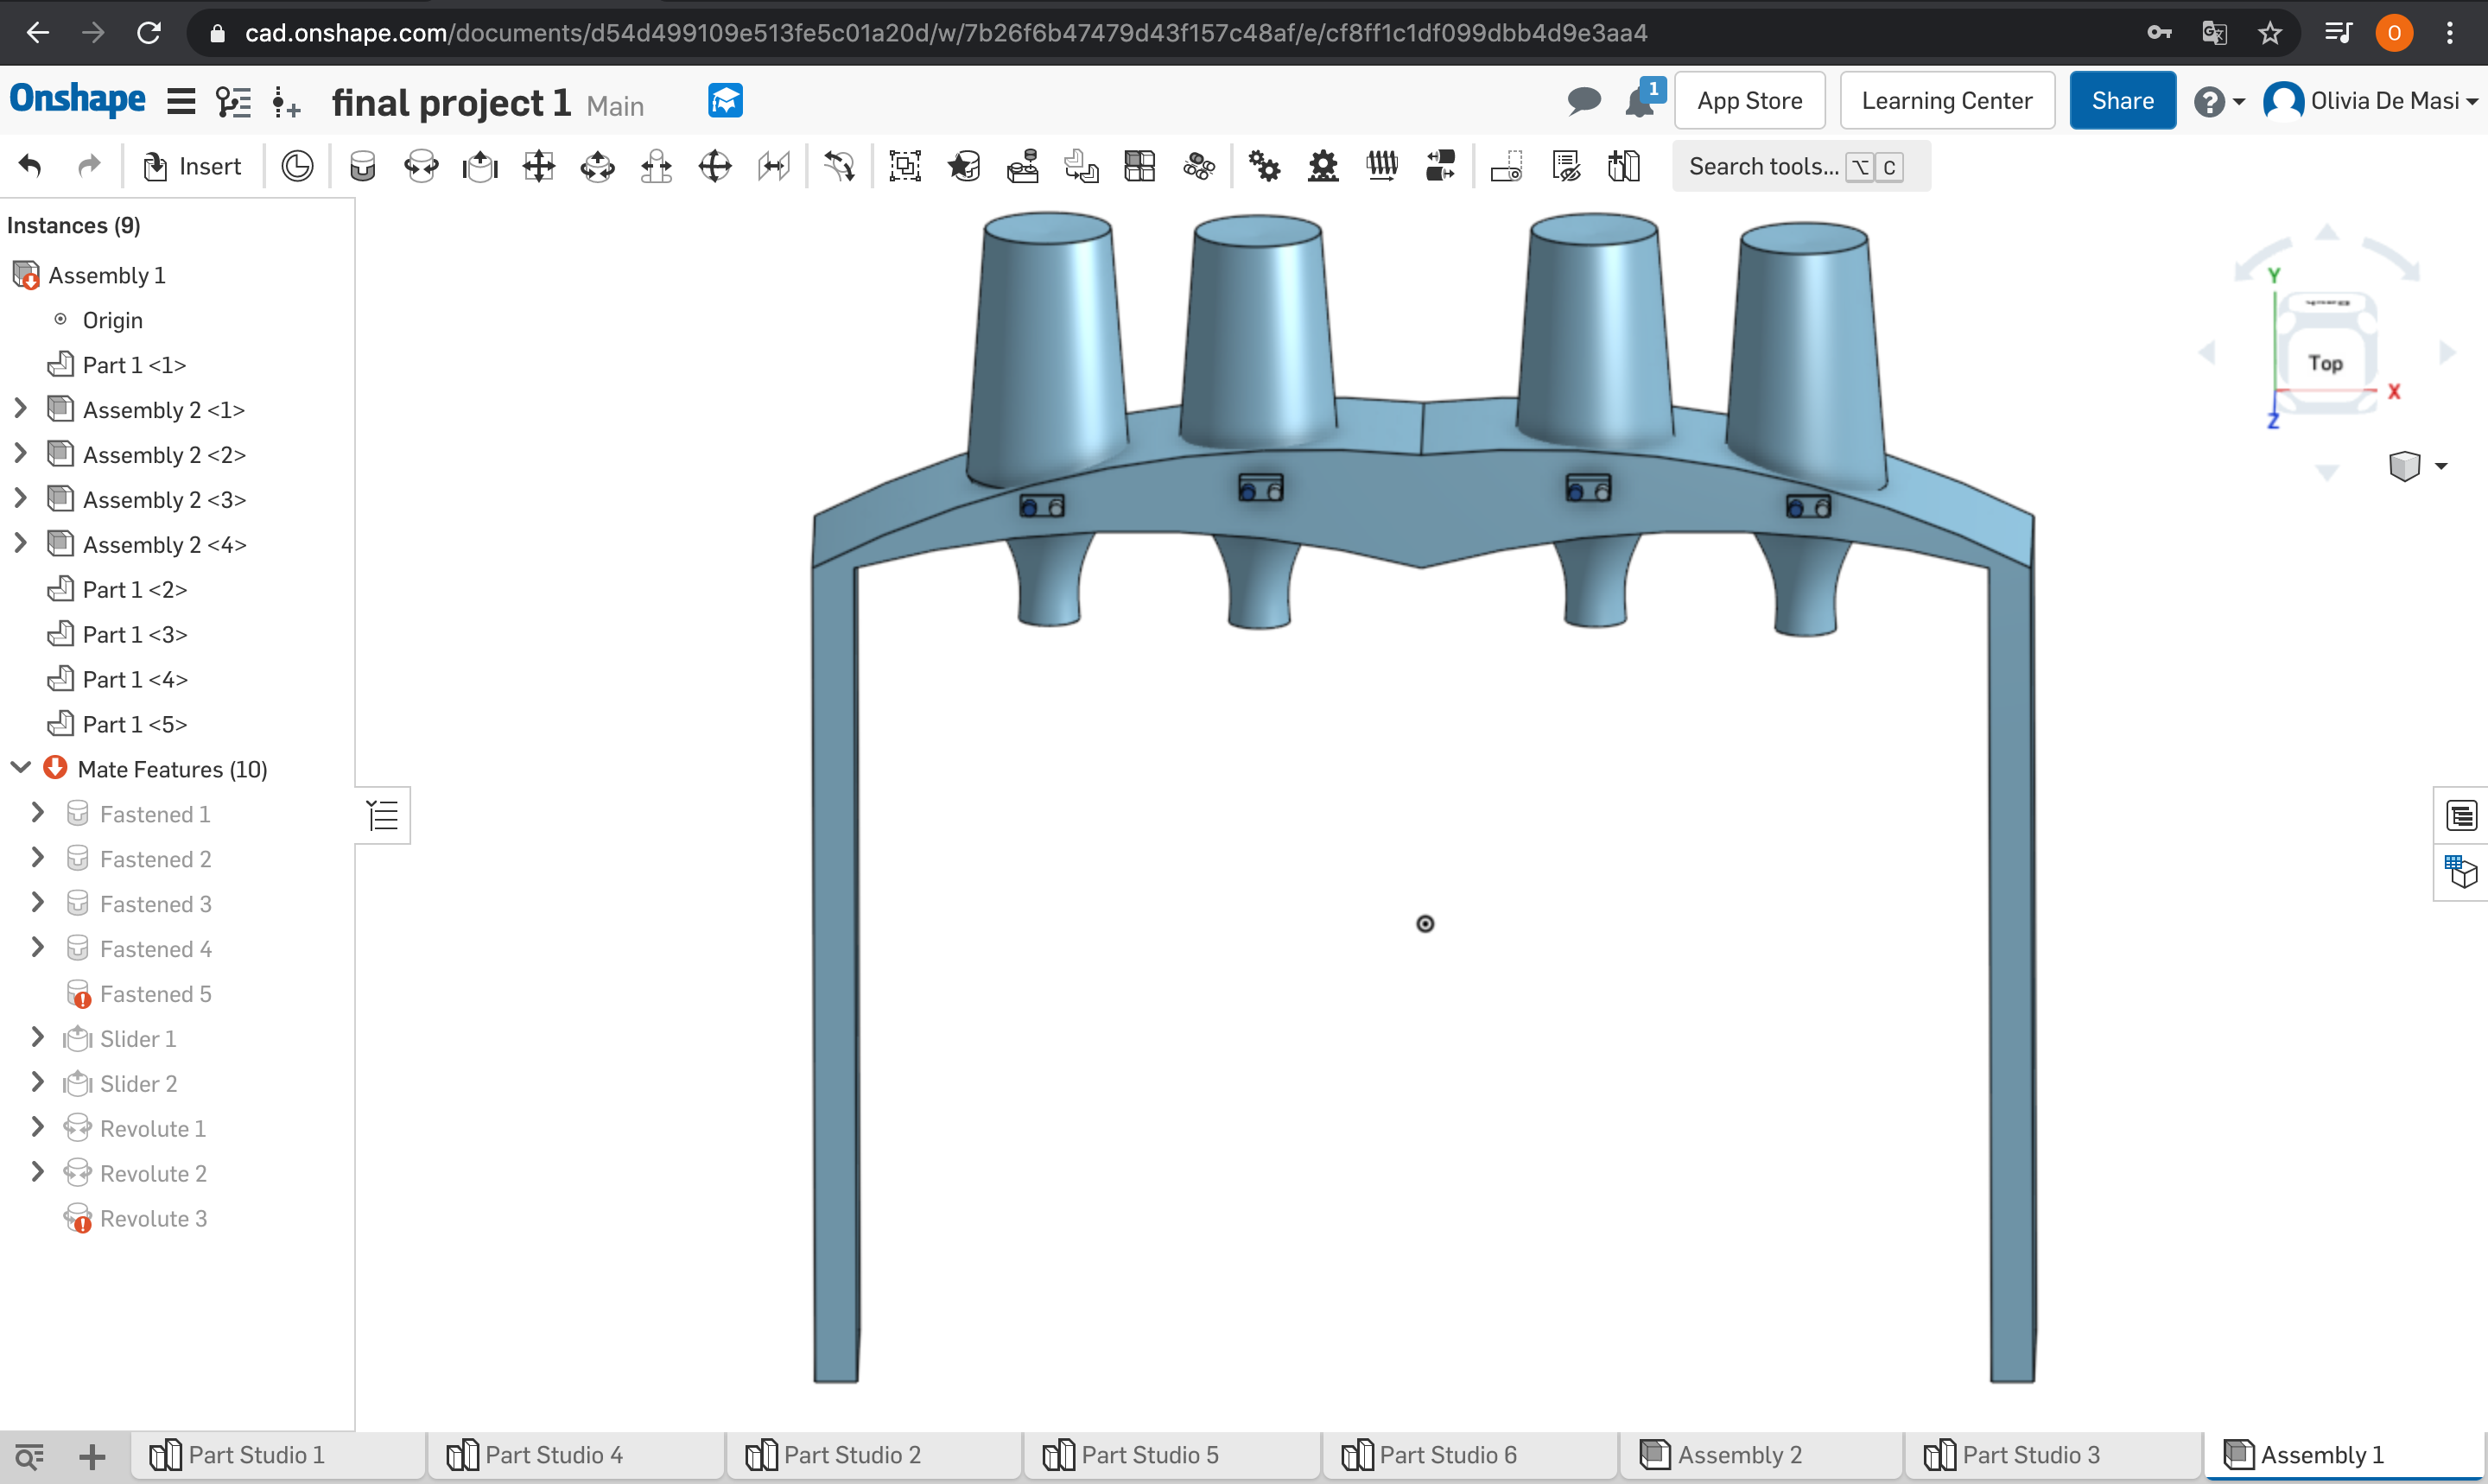Add a new tab with plus button
This screenshot has height=1484, width=2488.
[x=92, y=1457]
